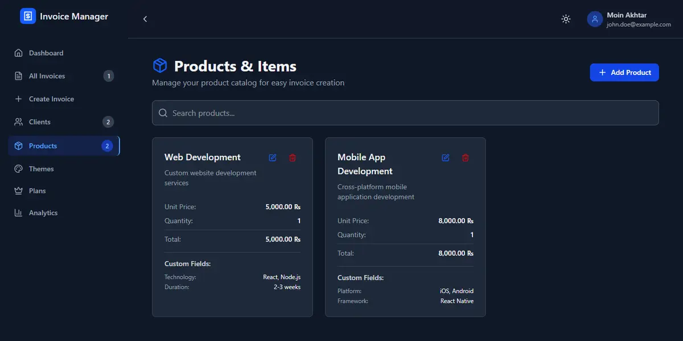Viewport: 683px width, 341px height.
Task: Open the Themes palette page
Action: 41,169
